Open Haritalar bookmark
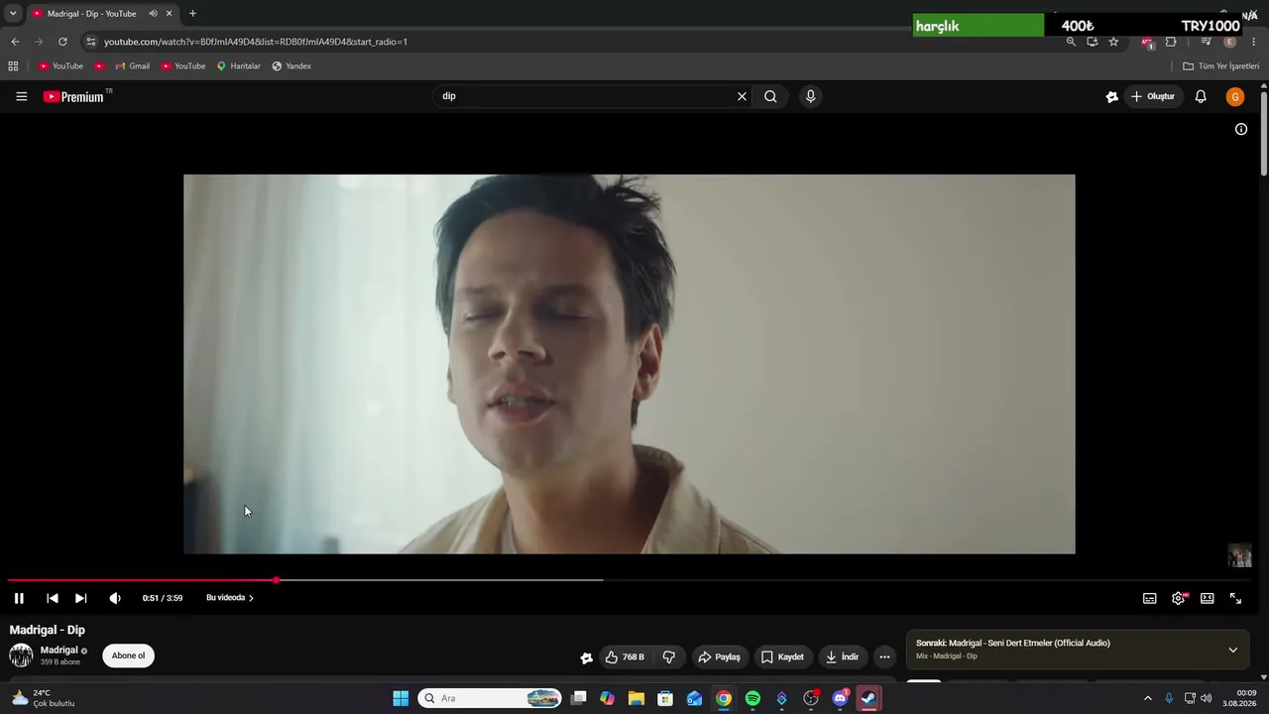 coord(239,66)
